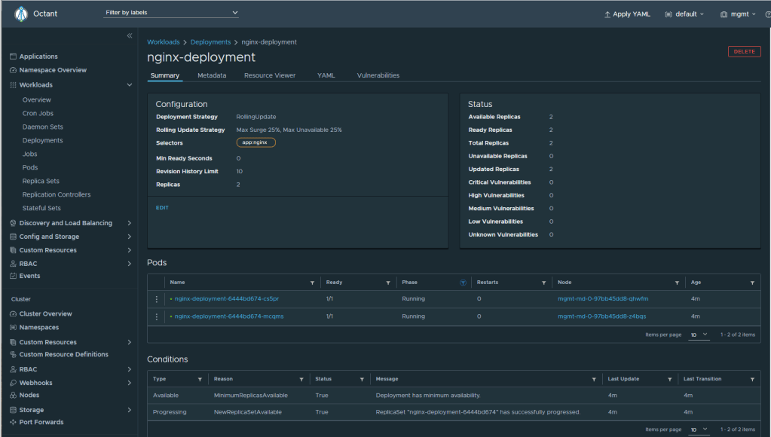Collapse the Workloads tree section
Viewport: 771px width, 437px height.
click(130, 85)
